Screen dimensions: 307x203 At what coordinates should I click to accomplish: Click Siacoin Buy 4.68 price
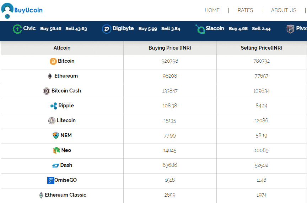[x=238, y=29]
